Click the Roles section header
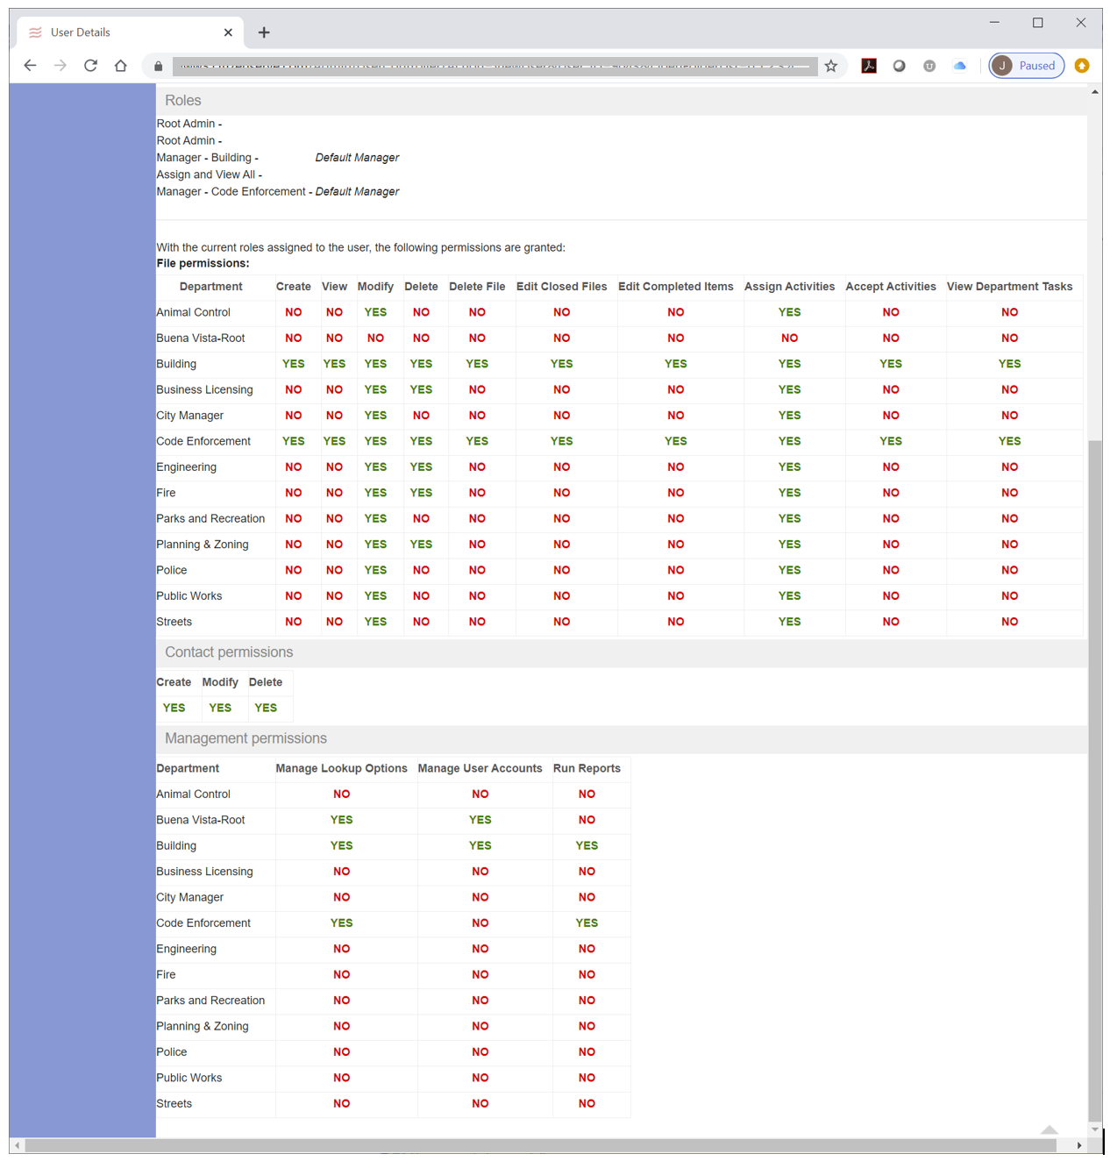The image size is (1110, 1161). tap(183, 101)
